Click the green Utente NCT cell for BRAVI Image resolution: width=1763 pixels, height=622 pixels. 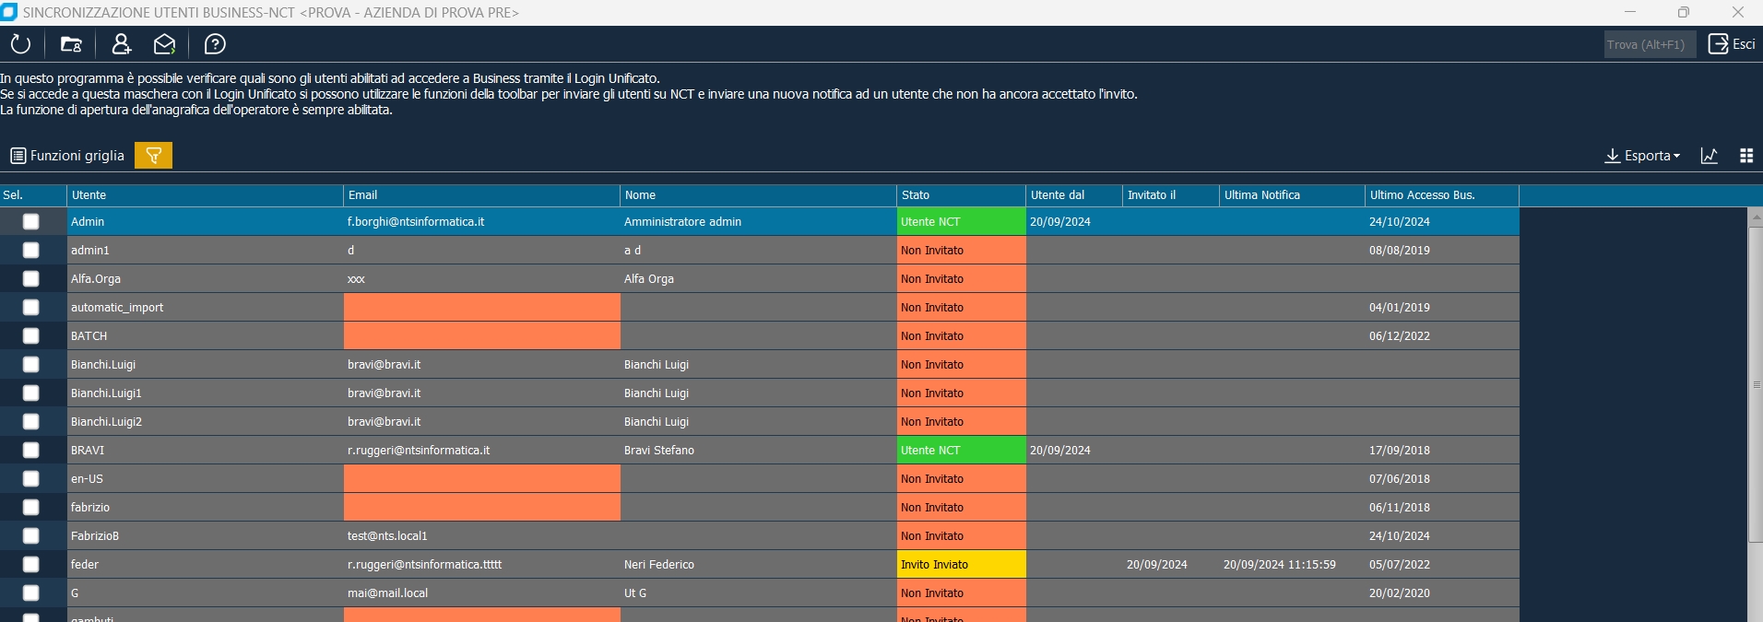click(x=961, y=450)
